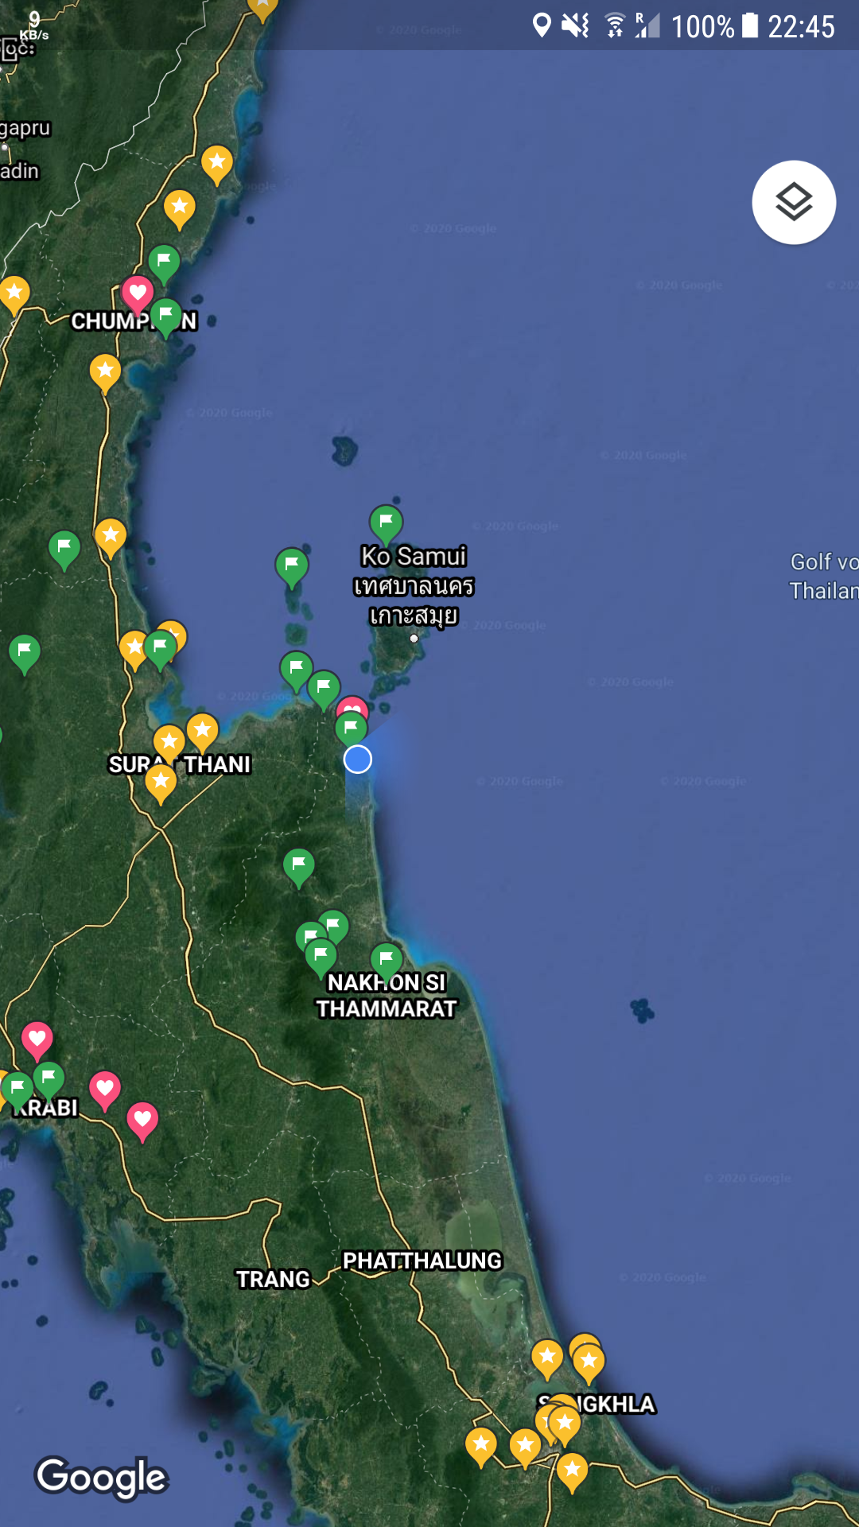Tap the small island north of Ko Samui
Viewport: 859px width, 1527px height.
(344, 450)
